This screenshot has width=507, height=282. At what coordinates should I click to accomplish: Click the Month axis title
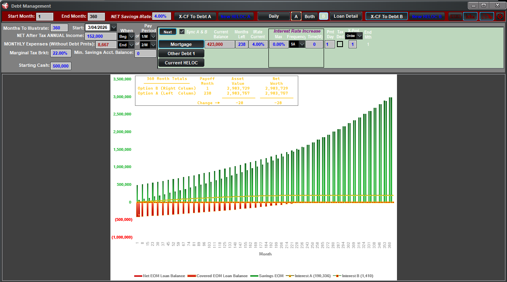pyautogui.click(x=265, y=254)
